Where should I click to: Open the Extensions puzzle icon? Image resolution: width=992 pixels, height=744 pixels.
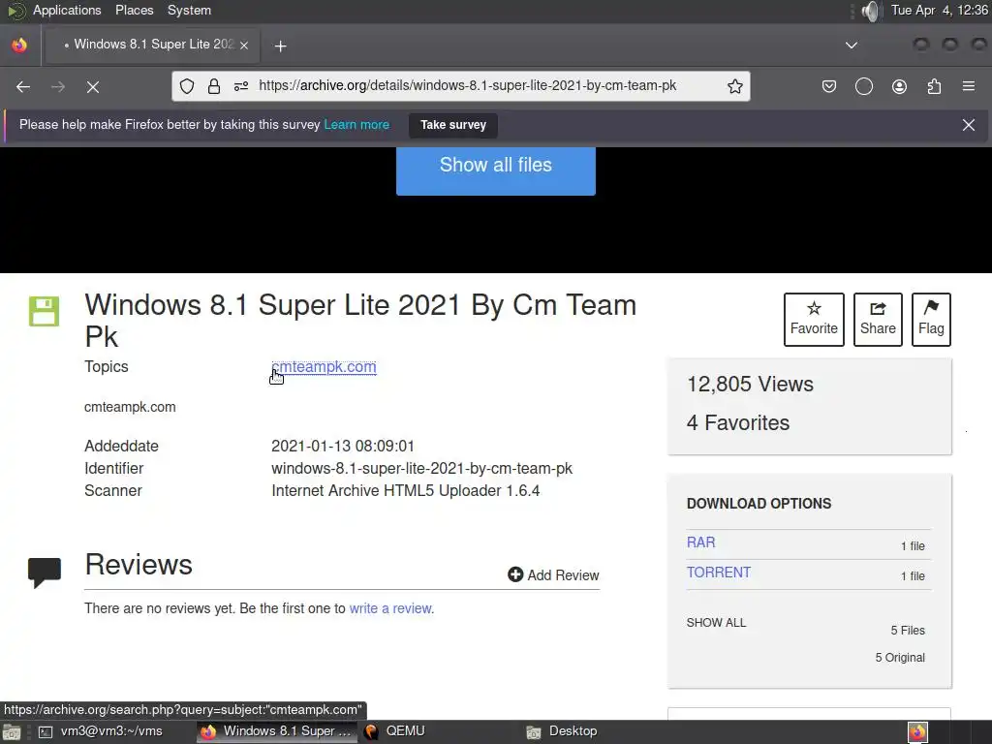pyautogui.click(x=934, y=86)
